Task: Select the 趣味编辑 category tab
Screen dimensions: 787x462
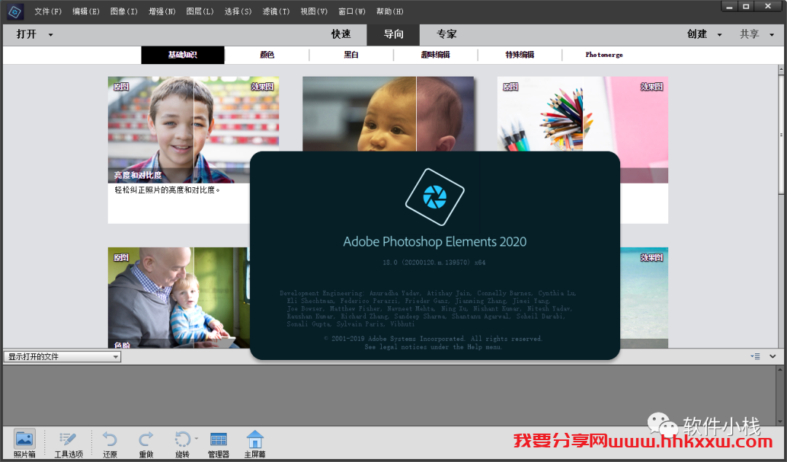Action: 436,55
